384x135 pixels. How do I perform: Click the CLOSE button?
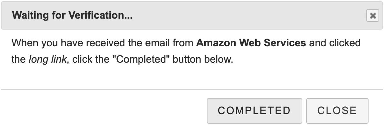(337, 111)
